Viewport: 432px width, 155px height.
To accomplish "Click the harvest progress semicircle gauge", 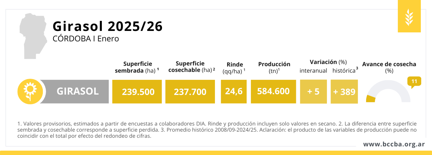I will coord(388,92).
